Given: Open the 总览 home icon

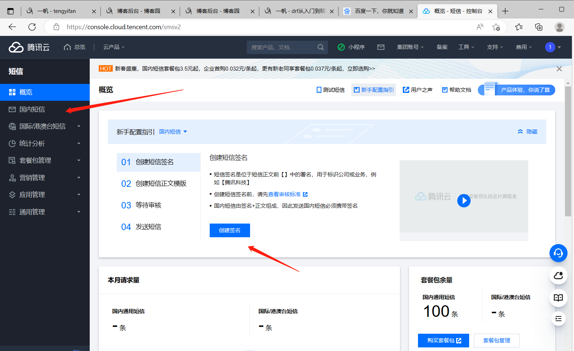Looking at the screenshot, I should [67, 47].
